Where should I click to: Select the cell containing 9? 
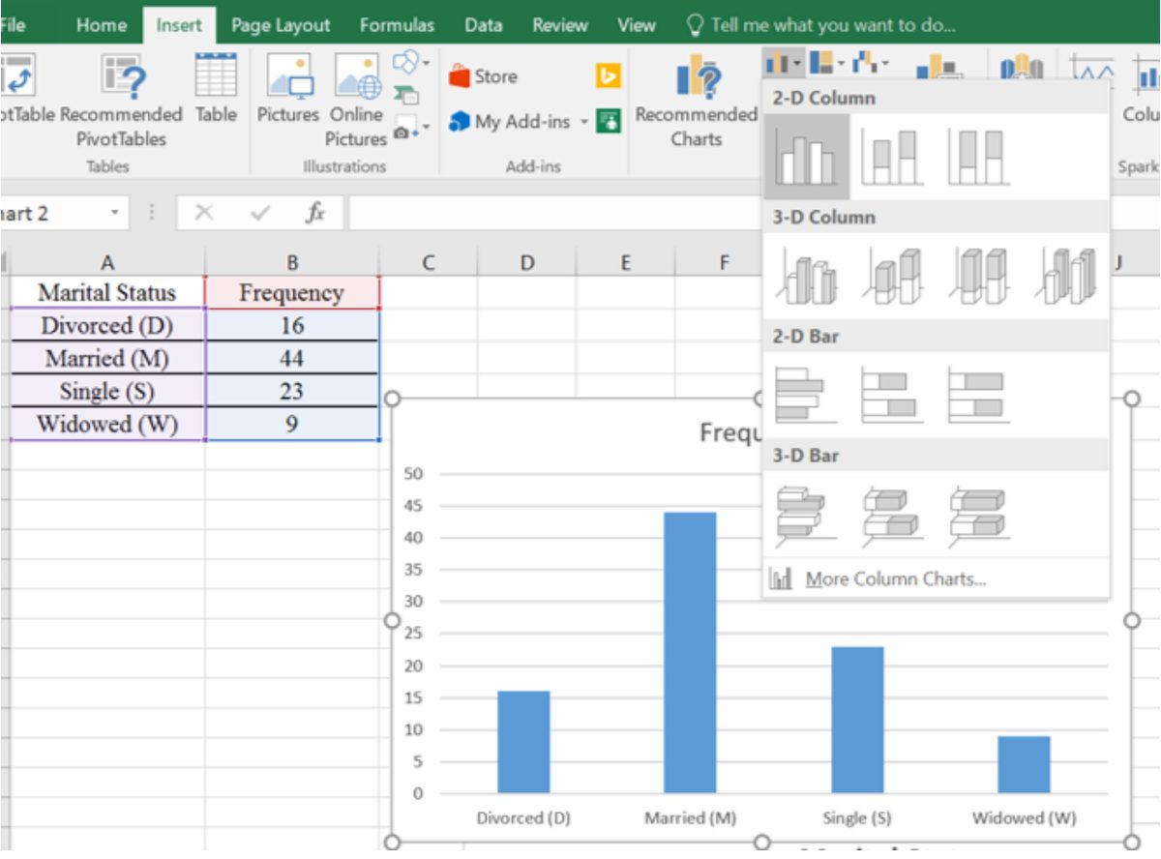pyautogui.click(x=292, y=424)
